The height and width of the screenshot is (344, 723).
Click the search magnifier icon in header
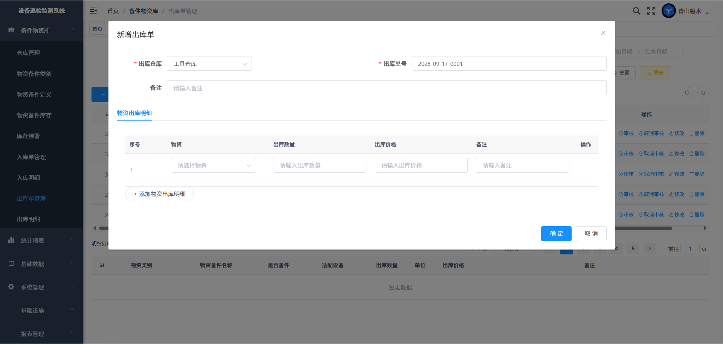point(636,11)
